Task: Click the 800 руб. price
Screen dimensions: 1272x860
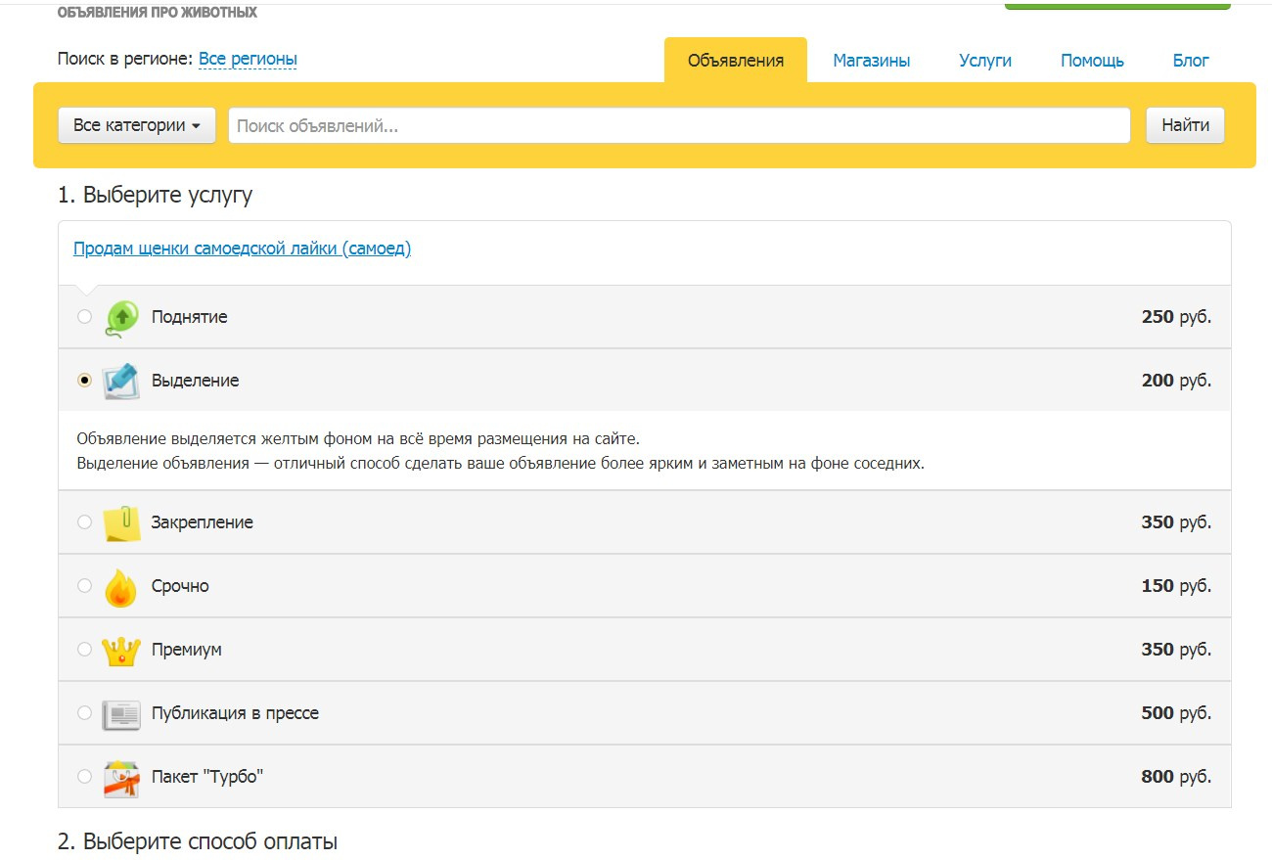Action: (x=1176, y=777)
